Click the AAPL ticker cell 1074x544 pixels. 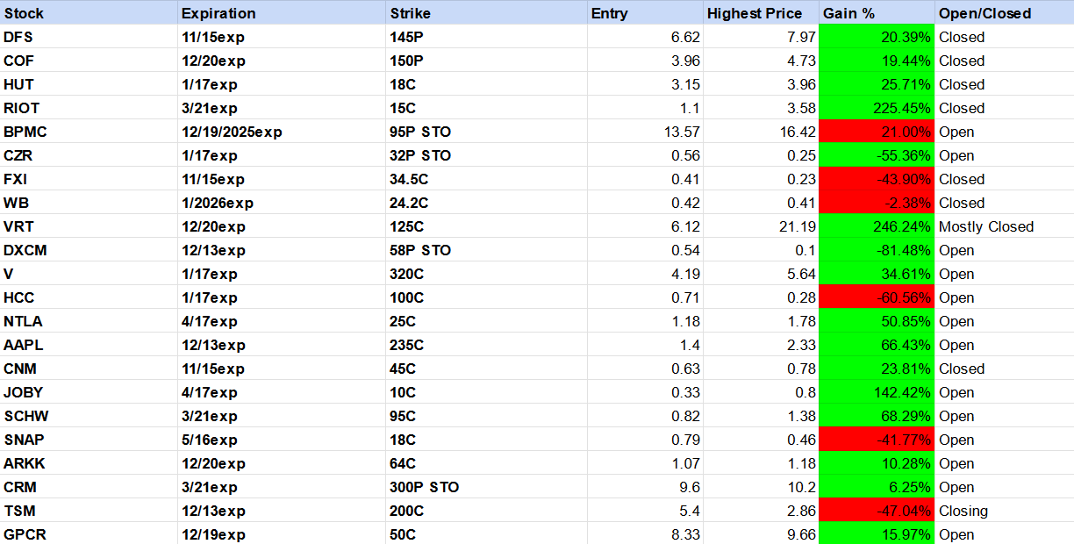click(x=89, y=345)
